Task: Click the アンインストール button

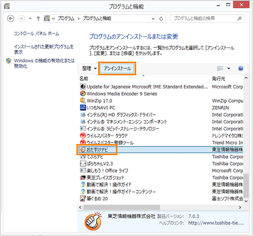Action: (x=117, y=68)
